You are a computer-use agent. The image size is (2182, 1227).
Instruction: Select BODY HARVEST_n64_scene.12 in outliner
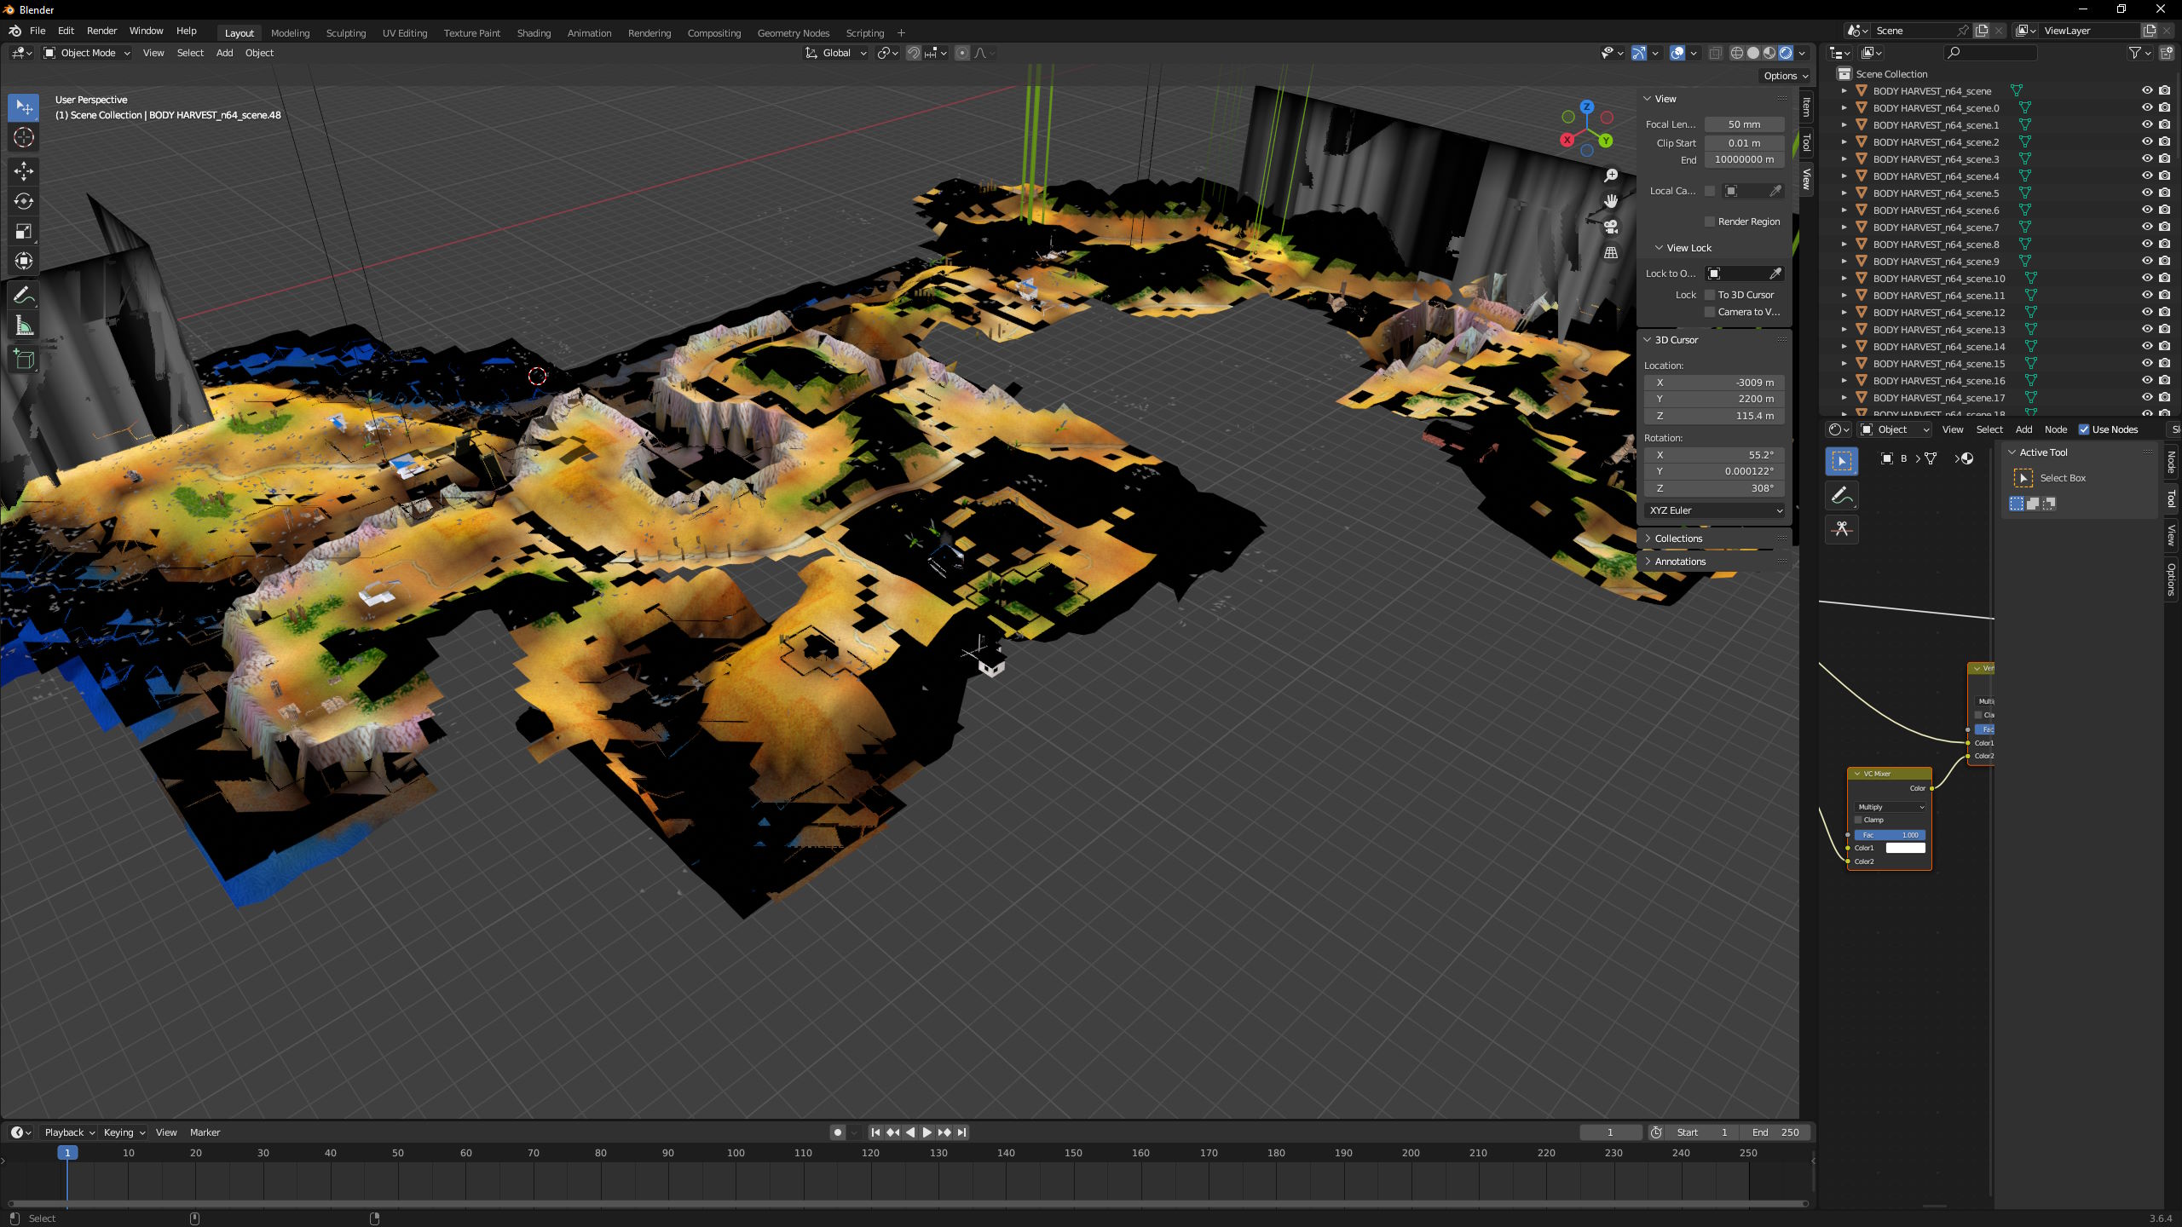click(x=1939, y=313)
